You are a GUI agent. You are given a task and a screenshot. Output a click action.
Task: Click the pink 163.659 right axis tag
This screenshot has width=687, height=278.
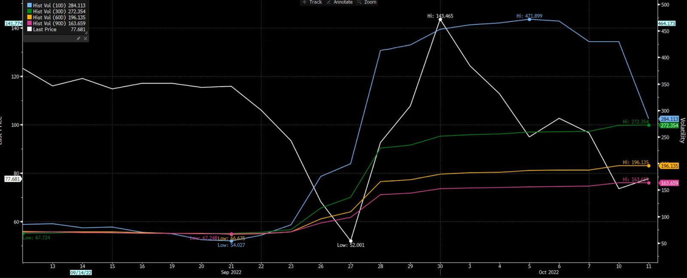[x=669, y=183]
